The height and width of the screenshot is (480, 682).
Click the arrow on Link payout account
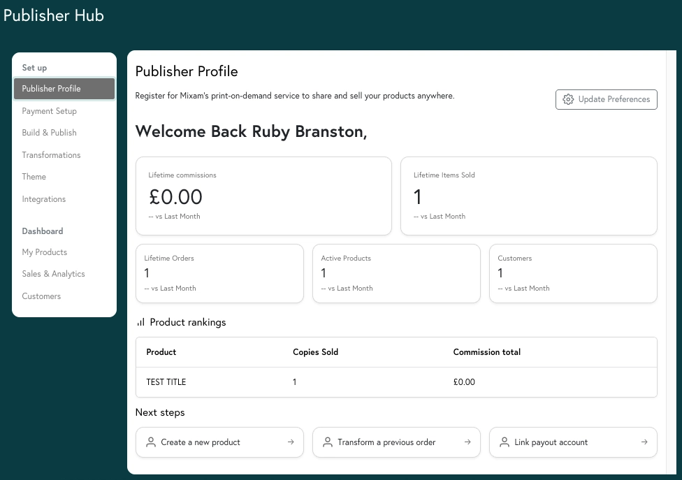(x=644, y=442)
